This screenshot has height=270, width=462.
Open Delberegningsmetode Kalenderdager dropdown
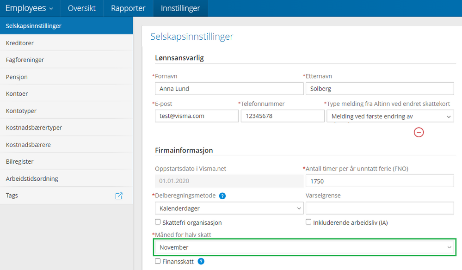coord(229,209)
